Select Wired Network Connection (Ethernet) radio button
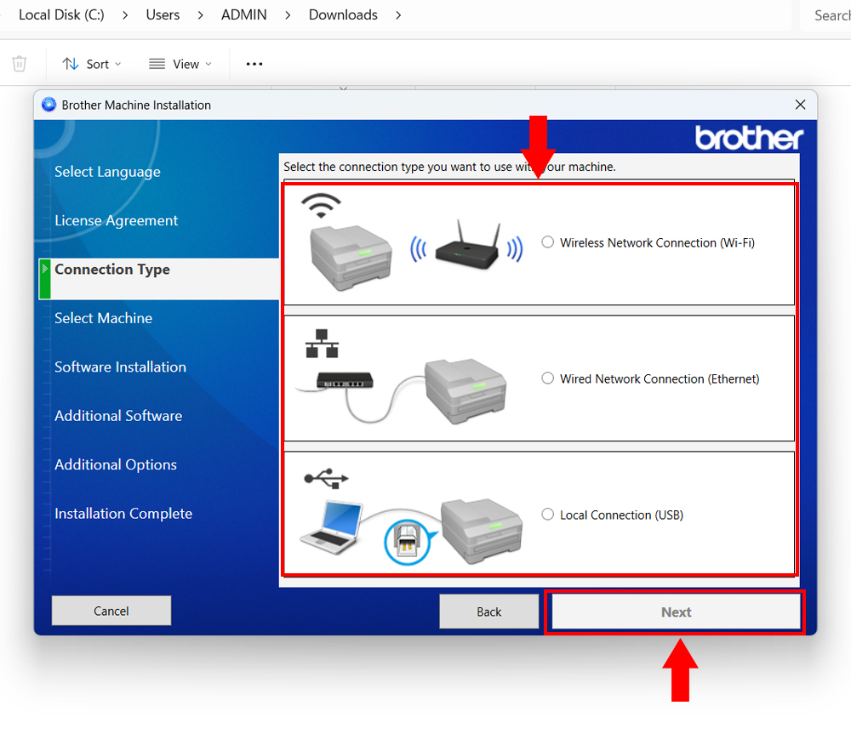Image resolution: width=851 pixels, height=751 pixels. point(547,378)
